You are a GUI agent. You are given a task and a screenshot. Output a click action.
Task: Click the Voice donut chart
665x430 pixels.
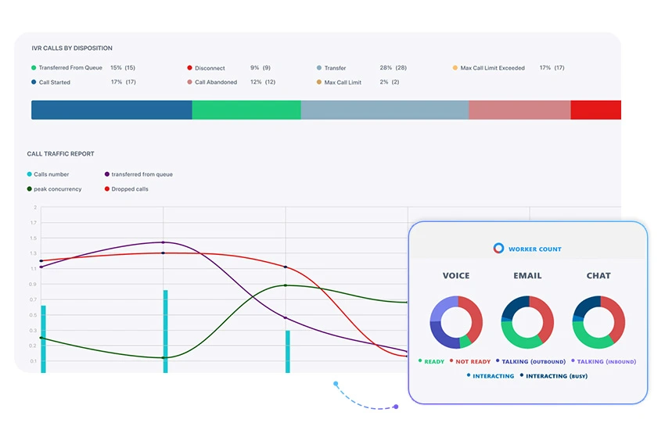(x=456, y=322)
